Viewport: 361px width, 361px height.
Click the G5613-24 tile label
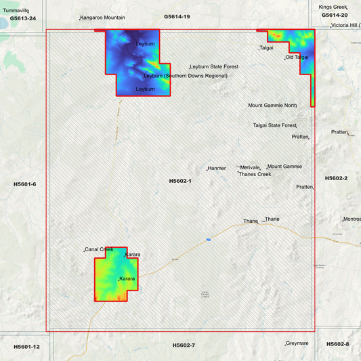tap(23, 18)
